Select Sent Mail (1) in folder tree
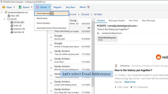168x94 pixels. (19, 32)
